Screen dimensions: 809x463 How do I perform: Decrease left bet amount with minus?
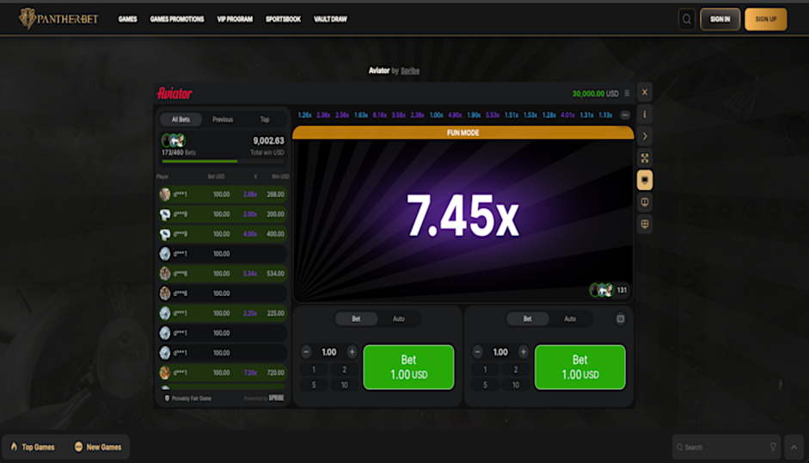click(306, 352)
